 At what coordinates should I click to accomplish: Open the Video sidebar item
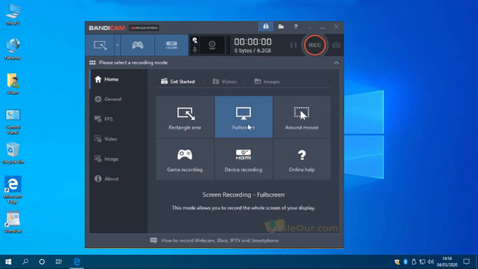119,139
